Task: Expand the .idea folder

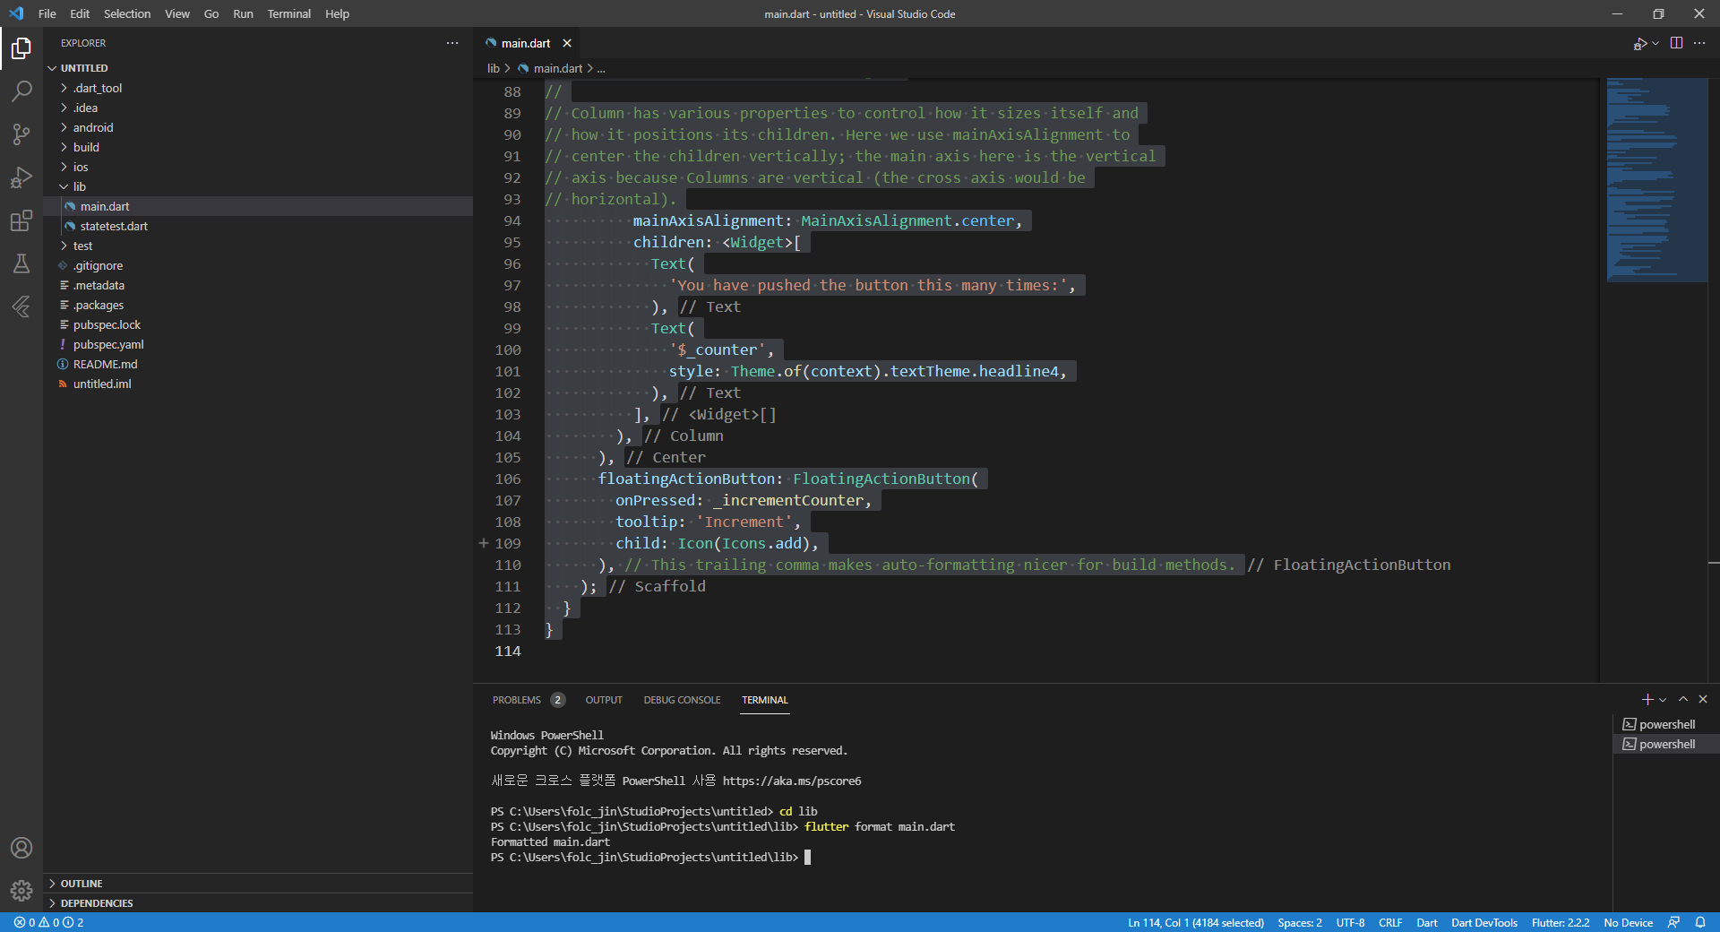Action: click(x=86, y=108)
